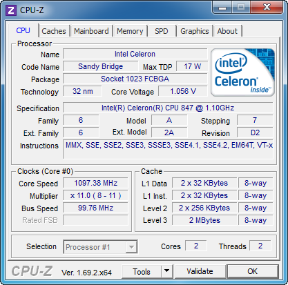Go to the Graphics tab

pos(195,31)
